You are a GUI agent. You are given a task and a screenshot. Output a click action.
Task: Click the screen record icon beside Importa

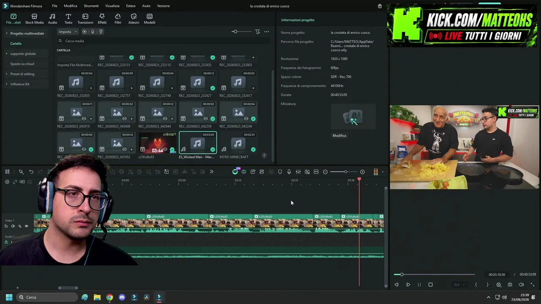85,32
